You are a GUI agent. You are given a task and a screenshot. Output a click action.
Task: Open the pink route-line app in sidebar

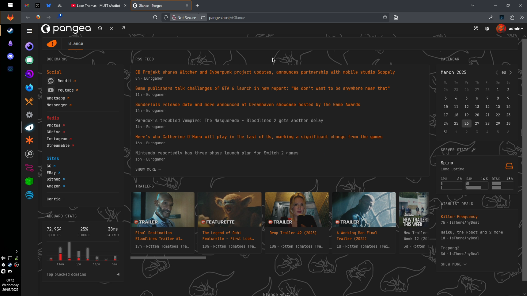pos(29,168)
